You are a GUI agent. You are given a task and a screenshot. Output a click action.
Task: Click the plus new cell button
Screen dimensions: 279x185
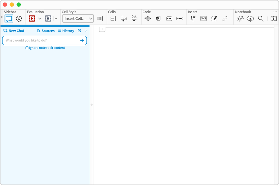[102, 29]
